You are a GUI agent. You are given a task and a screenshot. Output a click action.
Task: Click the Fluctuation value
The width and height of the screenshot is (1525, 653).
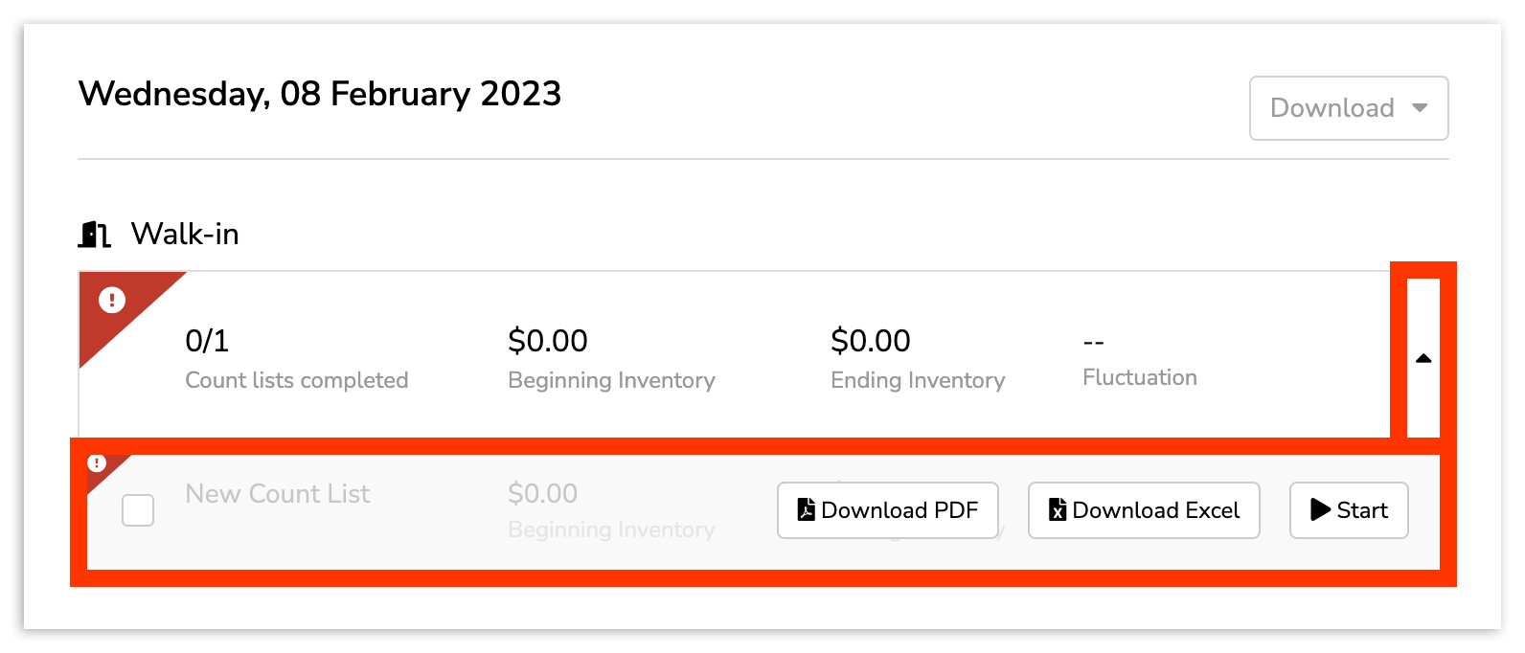(1094, 343)
